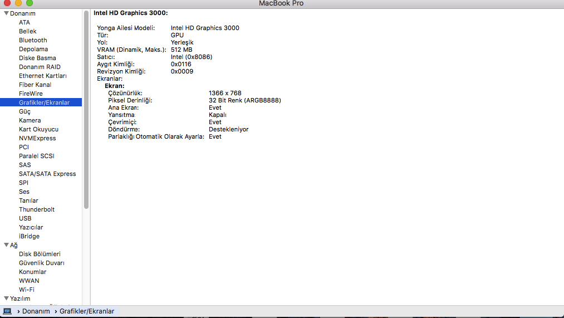Click Grafikler/Ekranlar in the path bar
The width and height of the screenshot is (564, 318).
point(87,311)
